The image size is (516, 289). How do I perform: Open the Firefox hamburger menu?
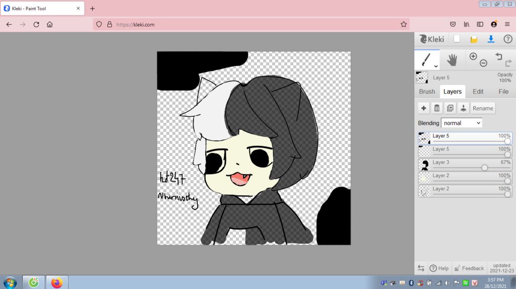point(507,24)
